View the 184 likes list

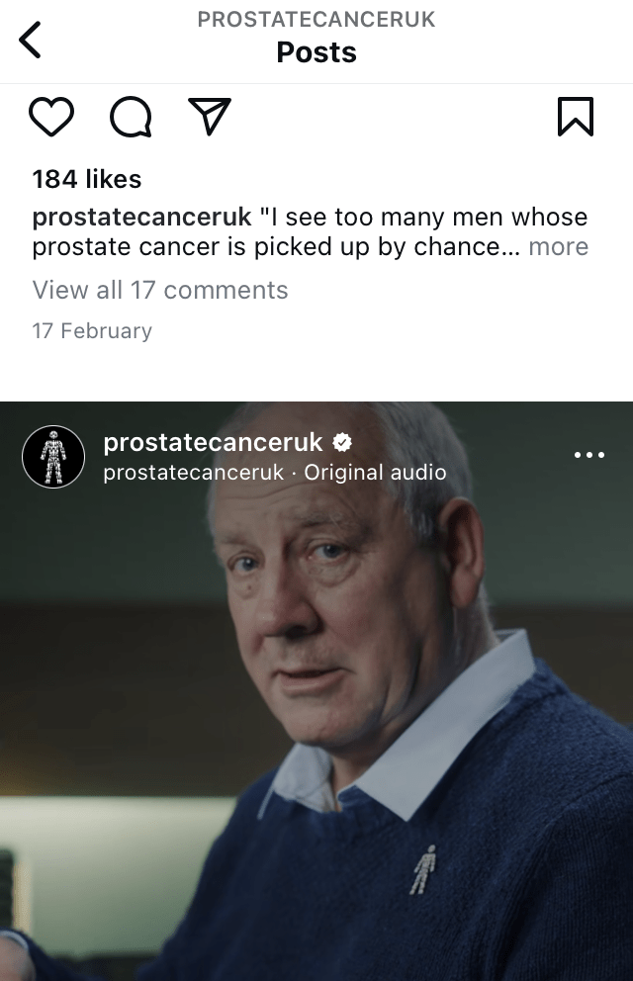(87, 179)
